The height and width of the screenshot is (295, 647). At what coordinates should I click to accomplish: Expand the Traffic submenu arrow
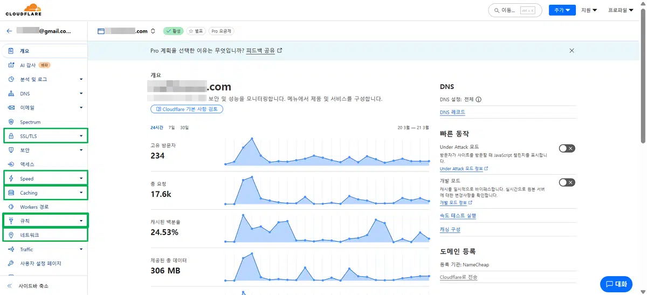[x=81, y=249]
